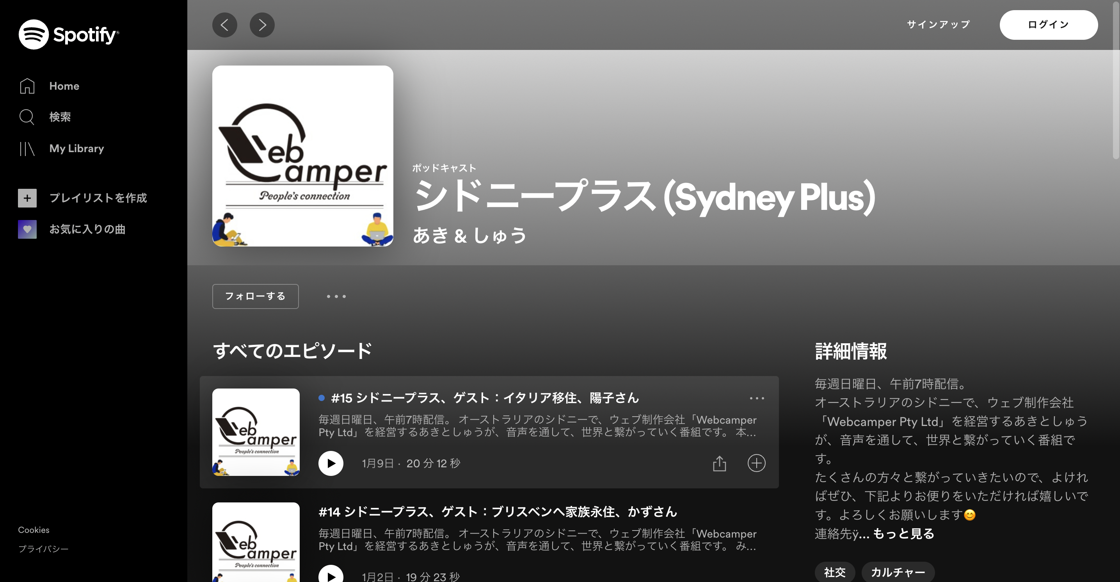
Task: Share episode #15
Action: [720, 463]
